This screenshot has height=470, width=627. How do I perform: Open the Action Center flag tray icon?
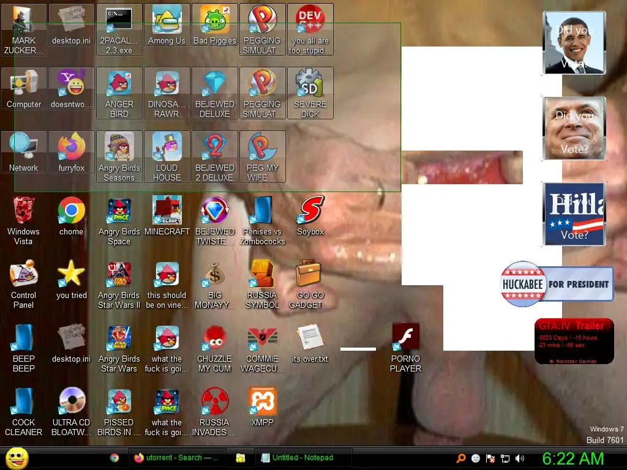[x=490, y=458]
